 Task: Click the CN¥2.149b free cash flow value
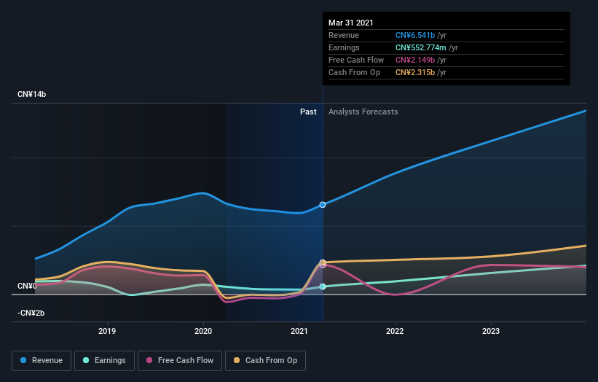tap(415, 60)
